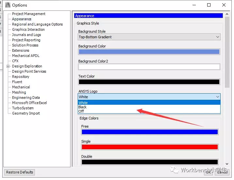Open Geometry Import options

(26, 113)
